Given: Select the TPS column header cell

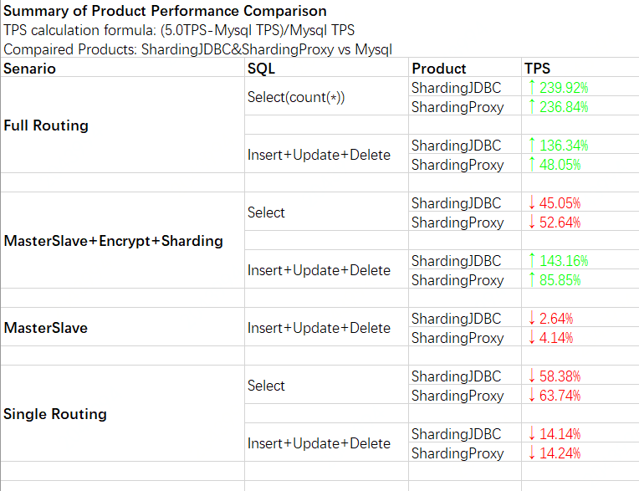Looking at the screenshot, I should [x=537, y=69].
